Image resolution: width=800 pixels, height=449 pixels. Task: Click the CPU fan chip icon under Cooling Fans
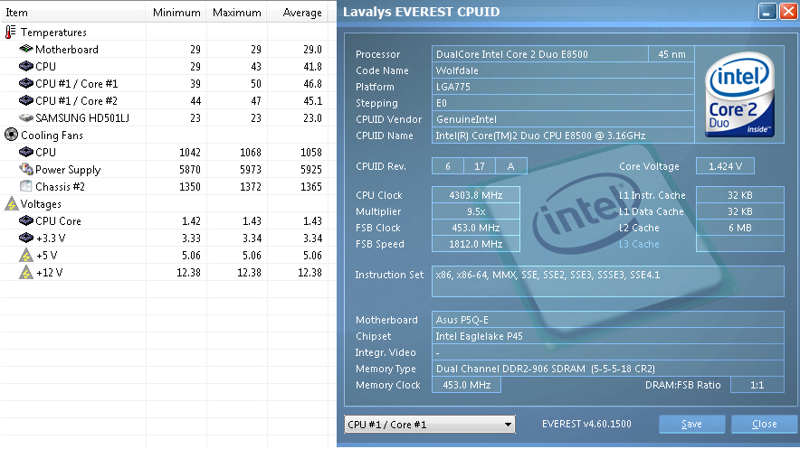coord(26,152)
